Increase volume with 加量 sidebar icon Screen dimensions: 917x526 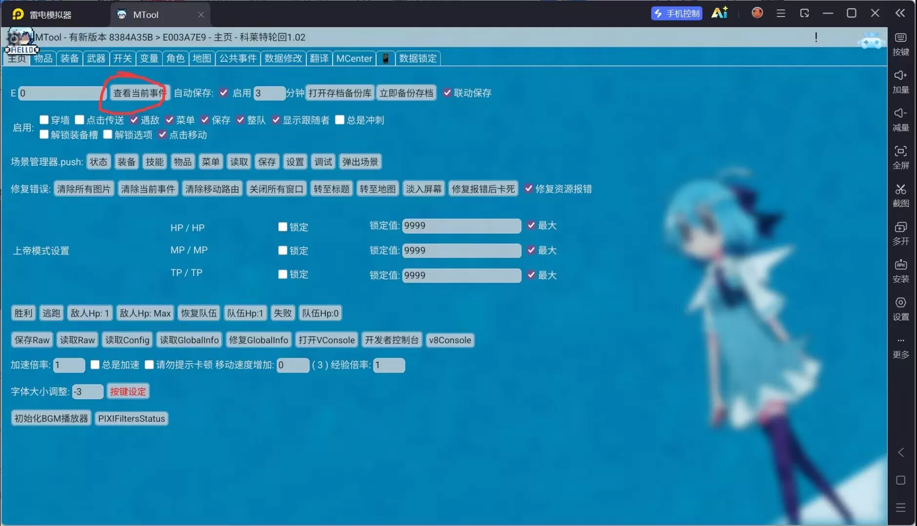click(x=900, y=82)
